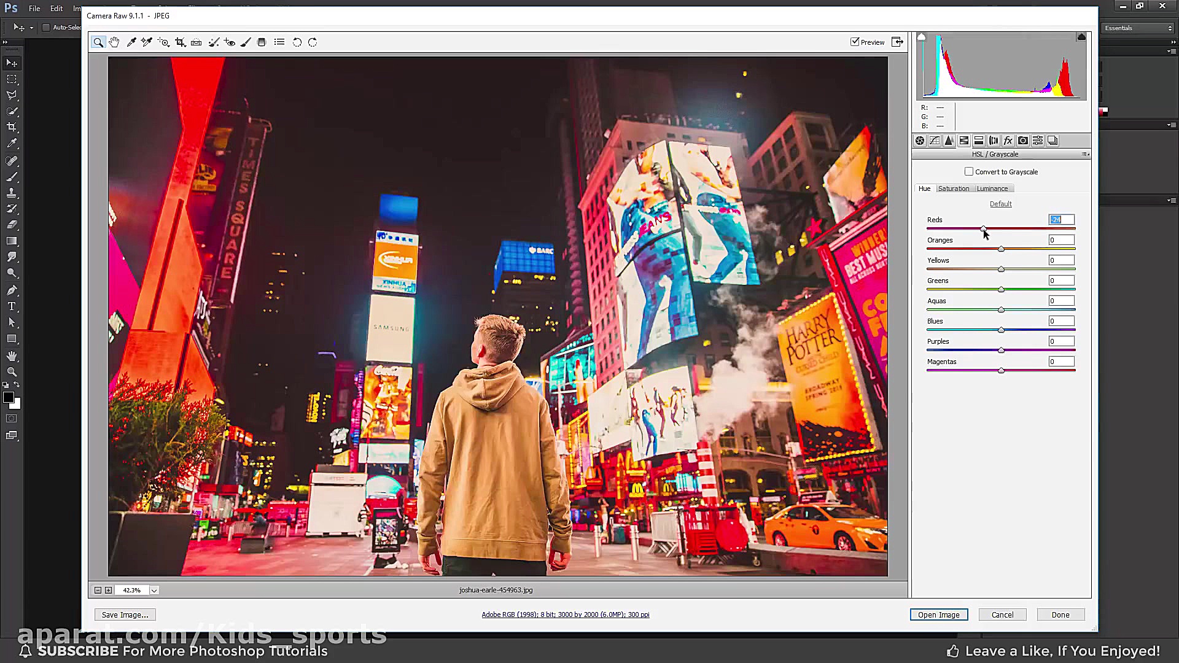Switch to the Luminance tab
This screenshot has width=1179, height=663.
[992, 188]
